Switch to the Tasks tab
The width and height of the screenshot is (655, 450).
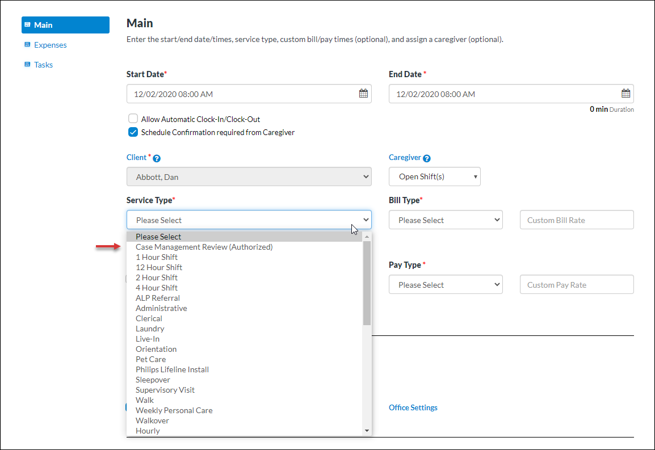(x=43, y=64)
